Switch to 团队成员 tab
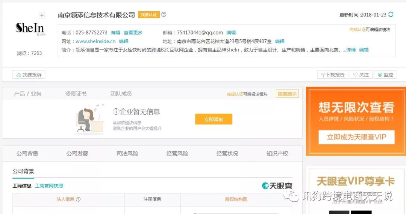The width and height of the screenshot is (406, 214). (121, 94)
